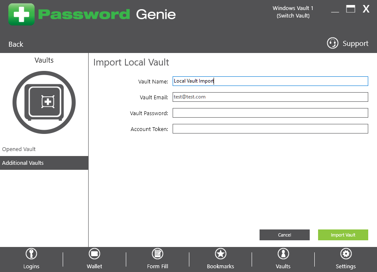Click the Form Fill label text
This screenshot has height=272, width=377.
coord(158,266)
